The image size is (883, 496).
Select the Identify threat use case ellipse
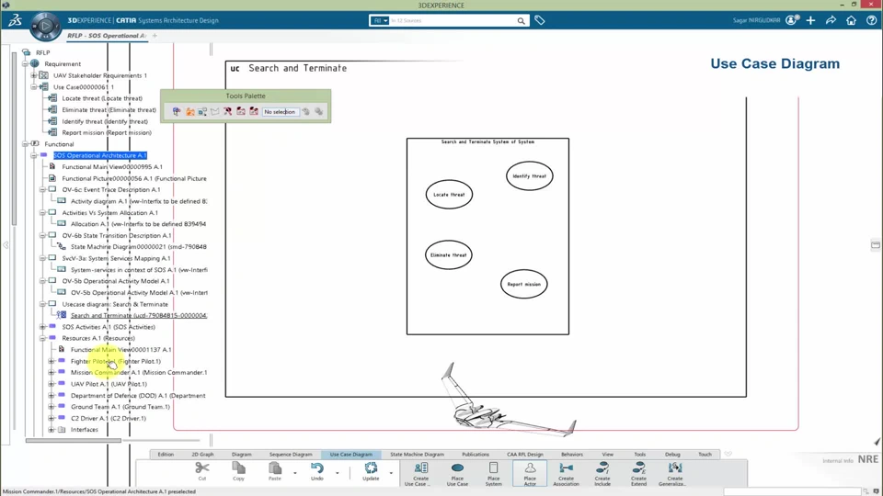(530, 176)
